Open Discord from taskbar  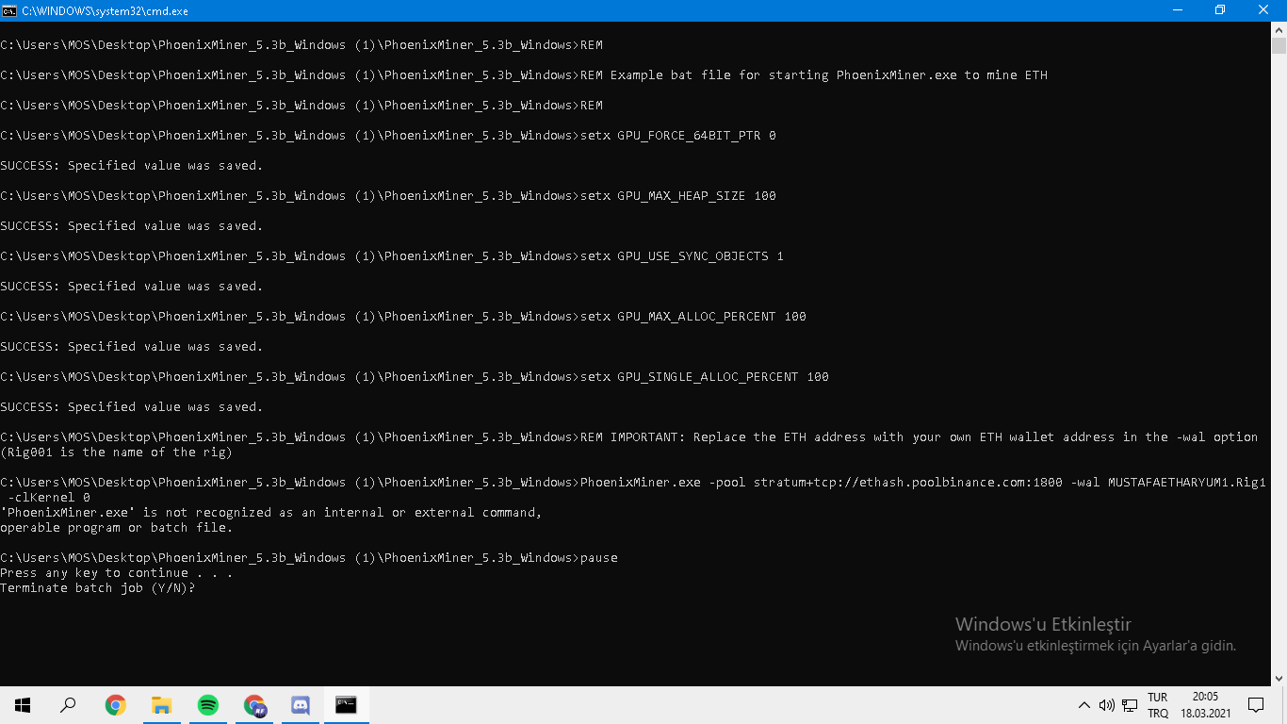pos(301,705)
